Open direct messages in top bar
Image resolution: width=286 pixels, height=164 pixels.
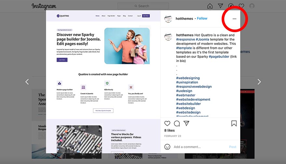[x=220, y=6]
